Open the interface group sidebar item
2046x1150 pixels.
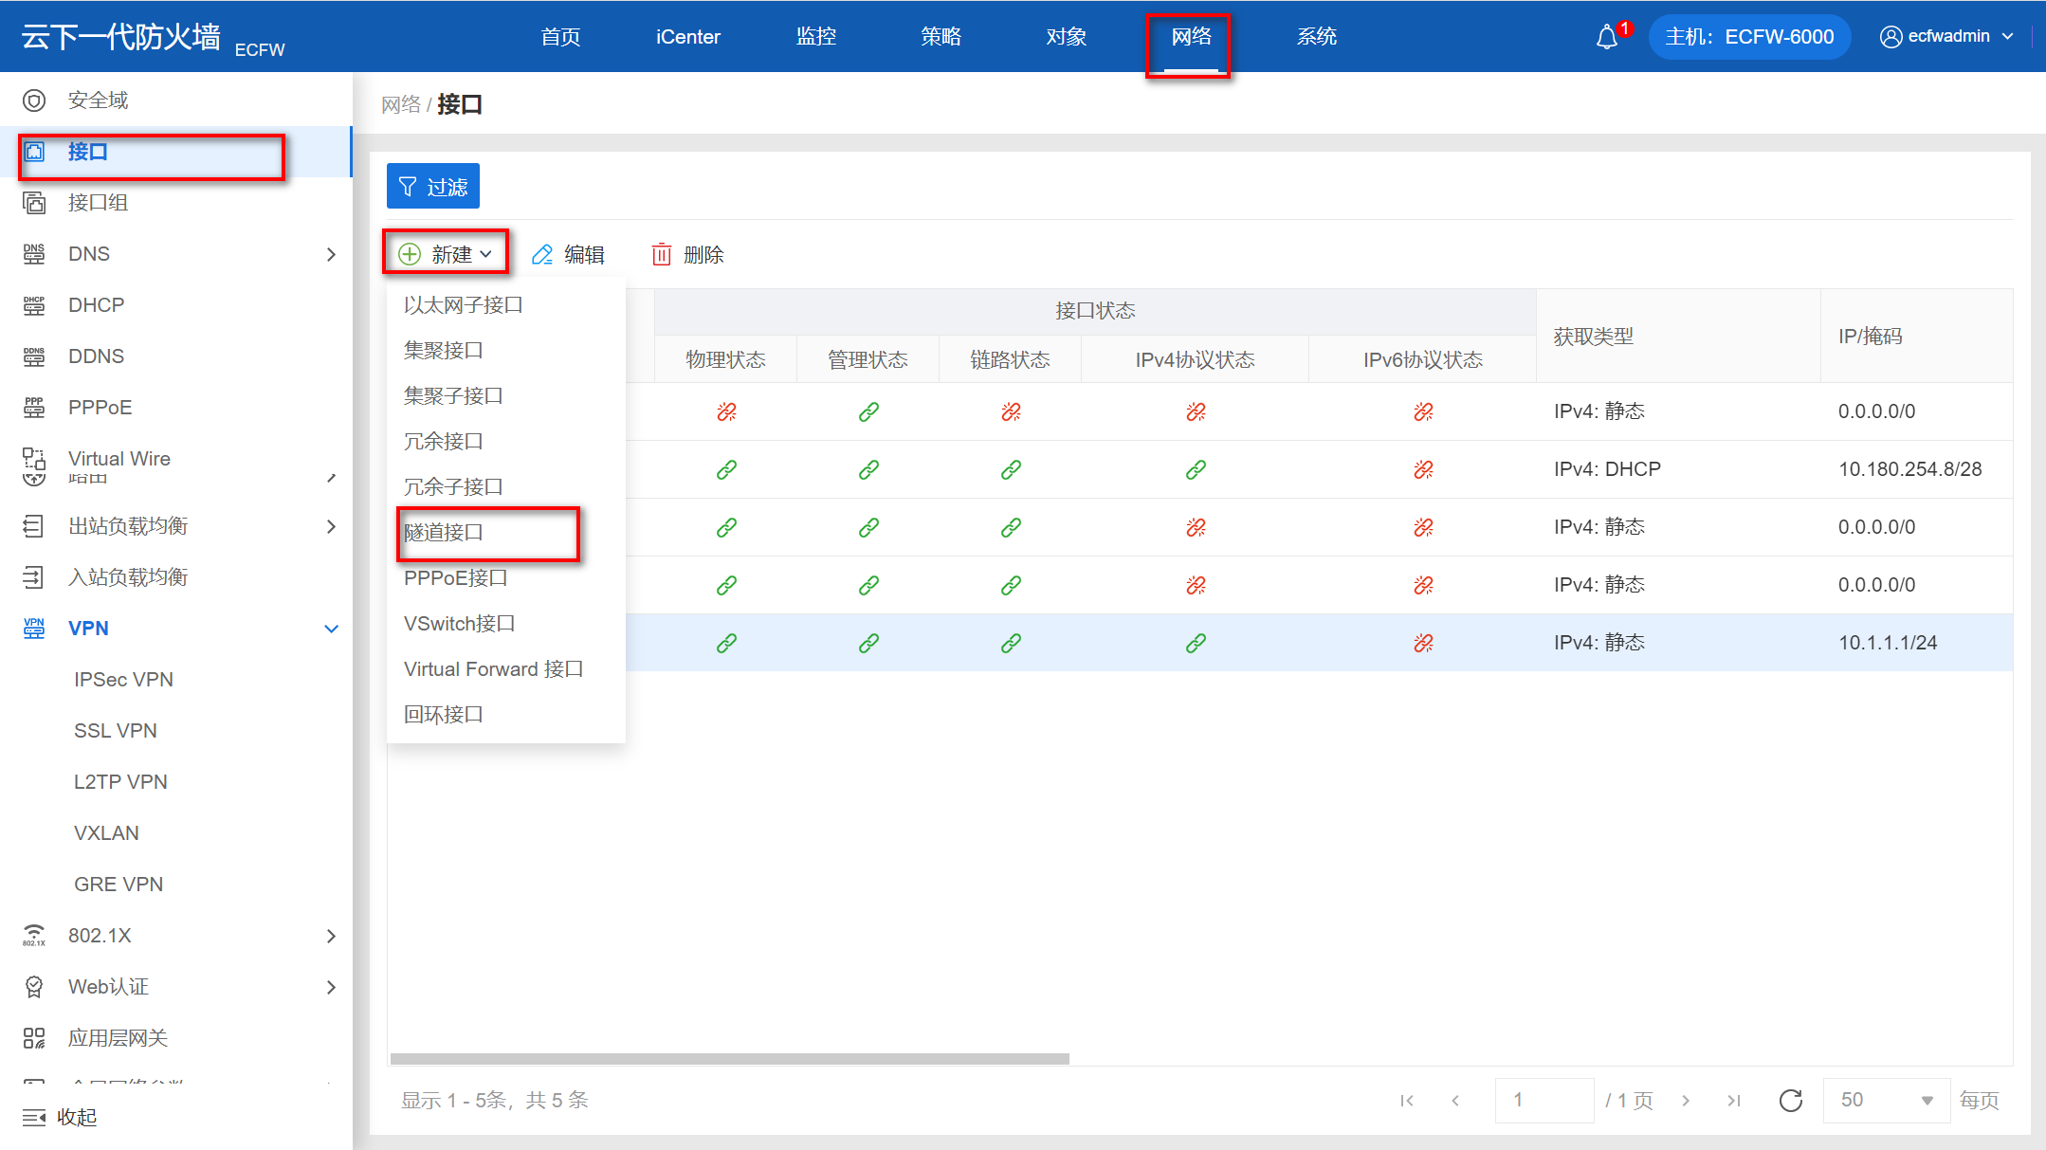click(x=98, y=203)
